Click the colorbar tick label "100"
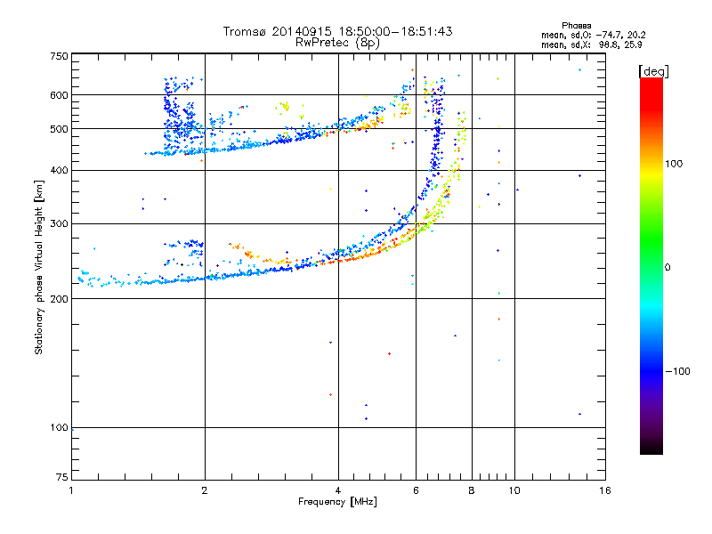The width and height of the screenshot is (712, 534). (x=674, y=164)
